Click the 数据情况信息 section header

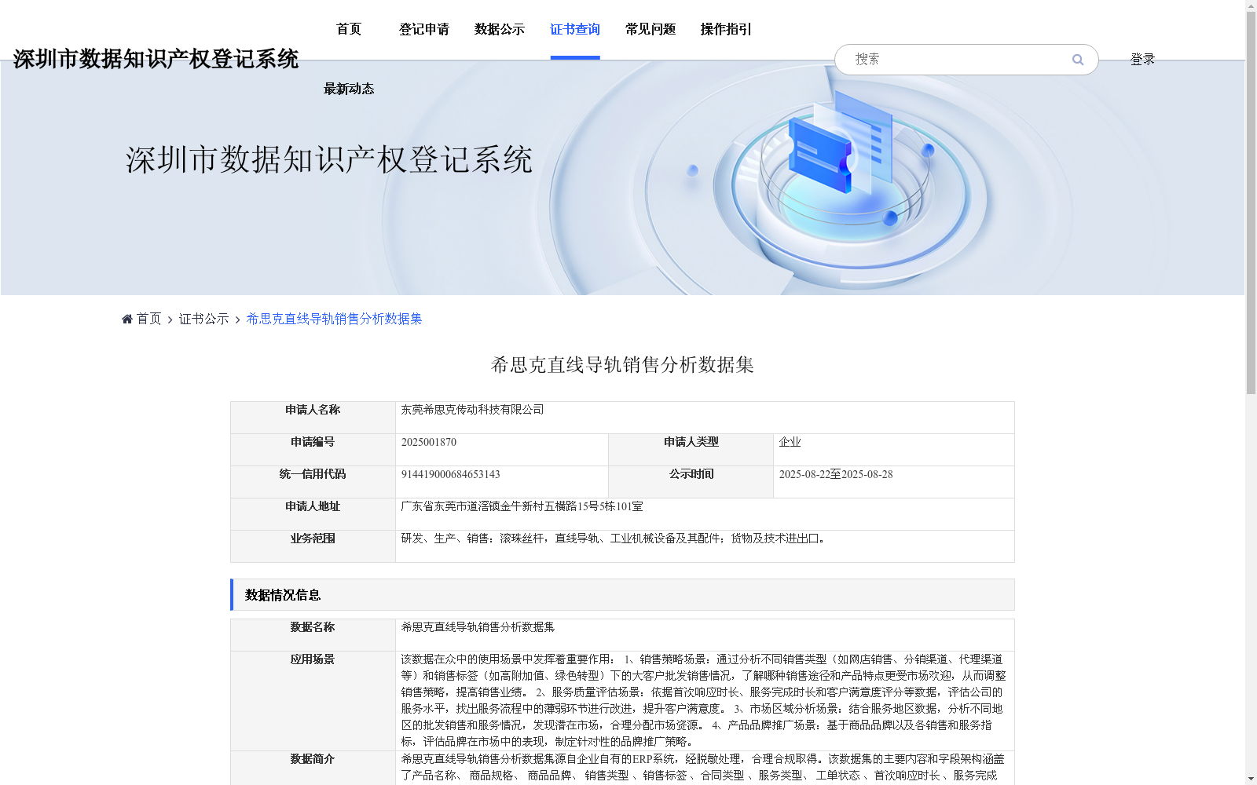pyautogui.click(x=622, y=595)
